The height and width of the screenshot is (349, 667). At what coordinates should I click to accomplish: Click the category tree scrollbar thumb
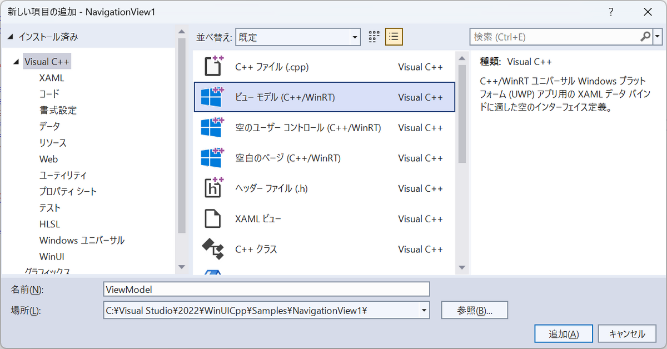point(181,136)
